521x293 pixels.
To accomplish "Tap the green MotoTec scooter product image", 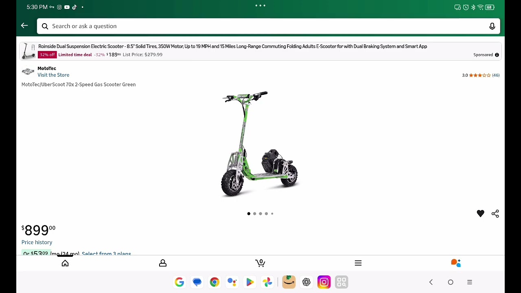I will tap(260, 144).
